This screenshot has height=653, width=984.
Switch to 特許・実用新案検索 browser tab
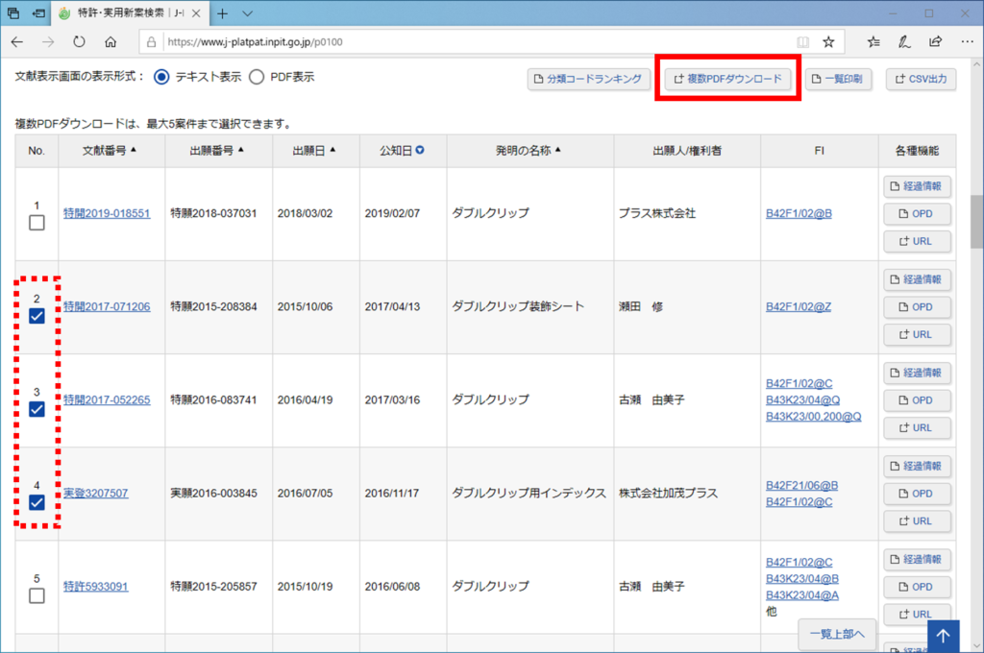coord(125,13)
